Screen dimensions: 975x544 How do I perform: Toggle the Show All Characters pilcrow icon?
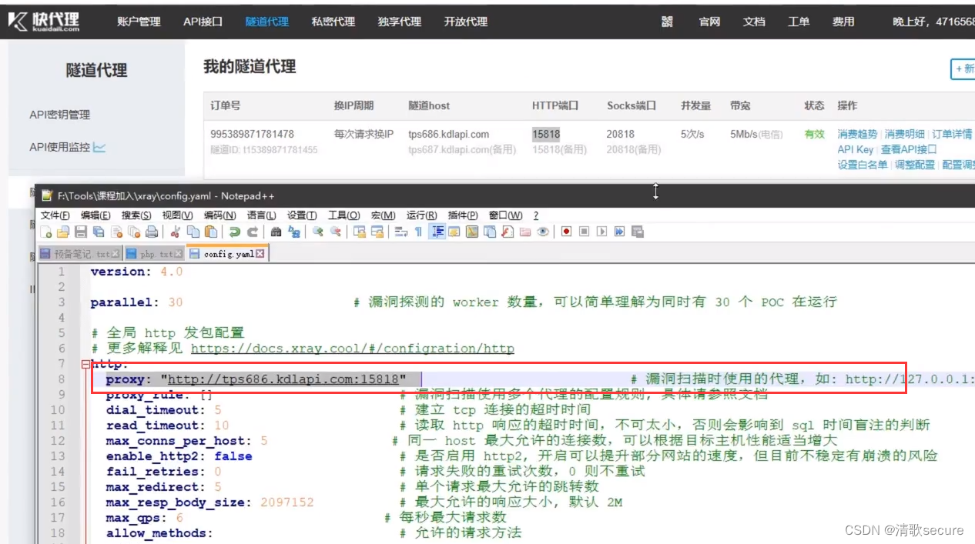(x=419, y=232)
